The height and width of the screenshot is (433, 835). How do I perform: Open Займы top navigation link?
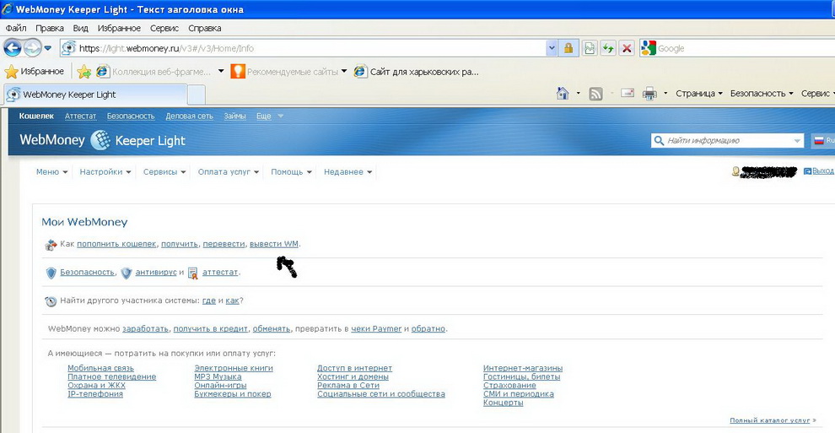[234, 116]
